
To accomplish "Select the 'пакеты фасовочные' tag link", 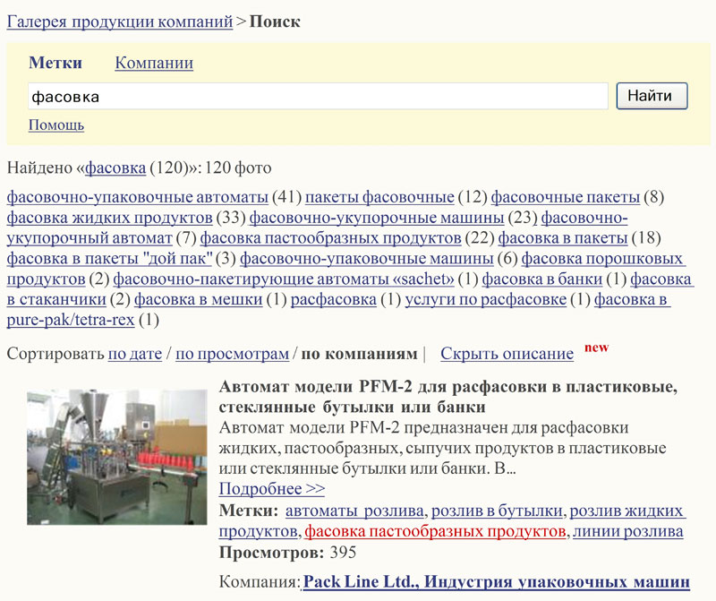I will coord(379,197).
